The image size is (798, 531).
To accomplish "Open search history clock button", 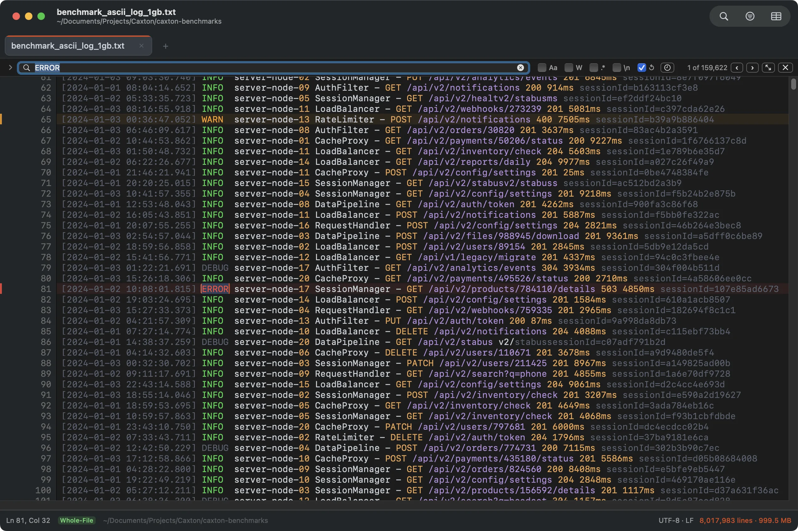I will 667,68.
